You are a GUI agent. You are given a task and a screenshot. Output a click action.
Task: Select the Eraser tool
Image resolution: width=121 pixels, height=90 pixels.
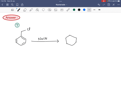tap(25, 10)
